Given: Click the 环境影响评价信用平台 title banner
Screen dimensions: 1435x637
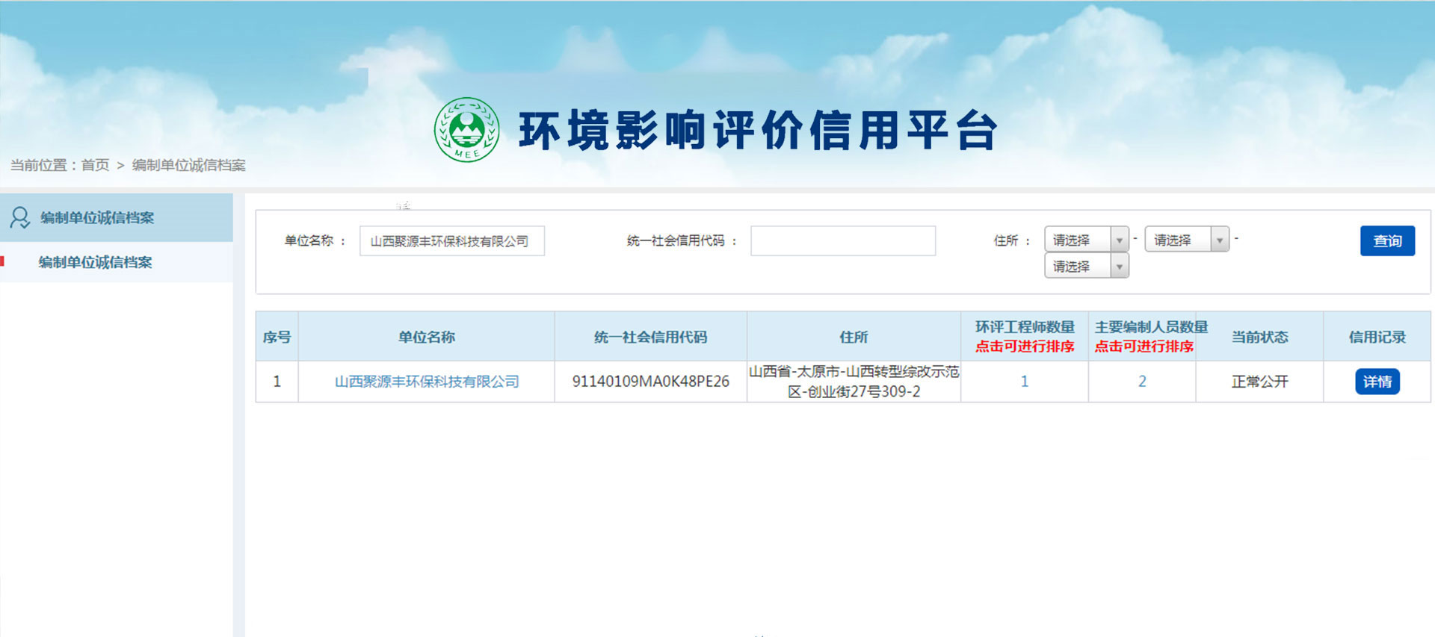Looking at the screenshot, I should (x=757, y=131).
